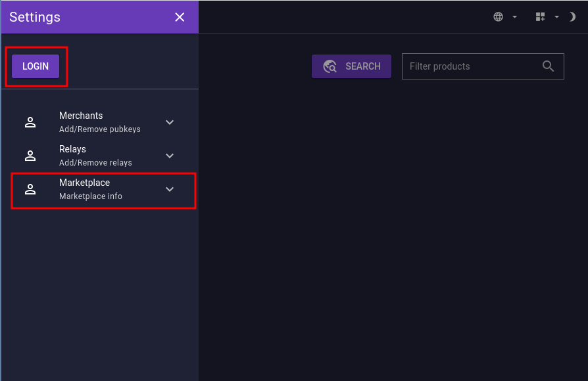Open dropdown arrow next to globe
This screenshot has height=381, width=588.
pos(514,17)
